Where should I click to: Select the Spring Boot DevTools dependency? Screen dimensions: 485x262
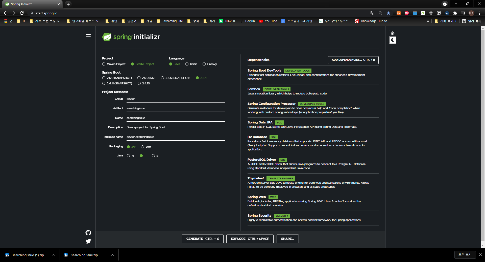tap(313, 75)
